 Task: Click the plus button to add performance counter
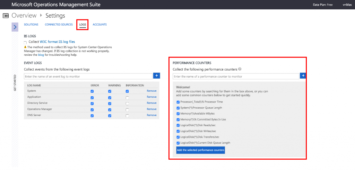(x=303, y=76)
